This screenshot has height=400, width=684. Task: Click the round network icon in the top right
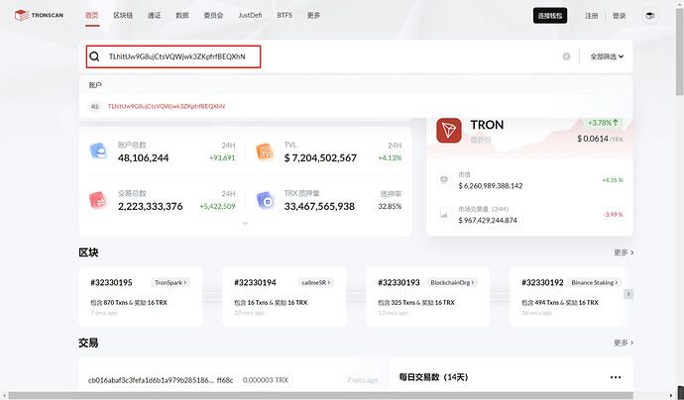click(650, 16)
